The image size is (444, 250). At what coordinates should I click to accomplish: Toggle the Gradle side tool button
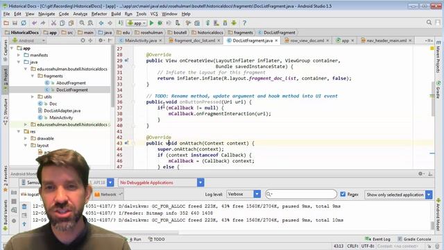438,90
